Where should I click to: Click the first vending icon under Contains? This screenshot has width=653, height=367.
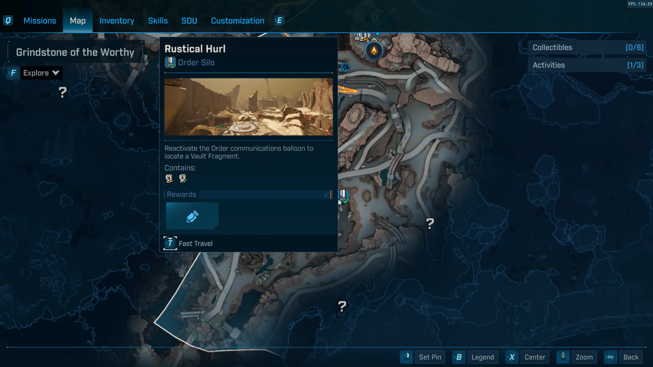pos(169,179)
